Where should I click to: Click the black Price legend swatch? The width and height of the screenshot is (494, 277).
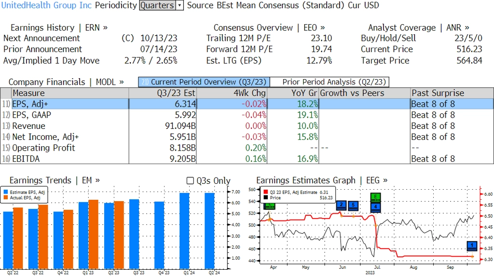pyautogui.click(x=266, y=197)
